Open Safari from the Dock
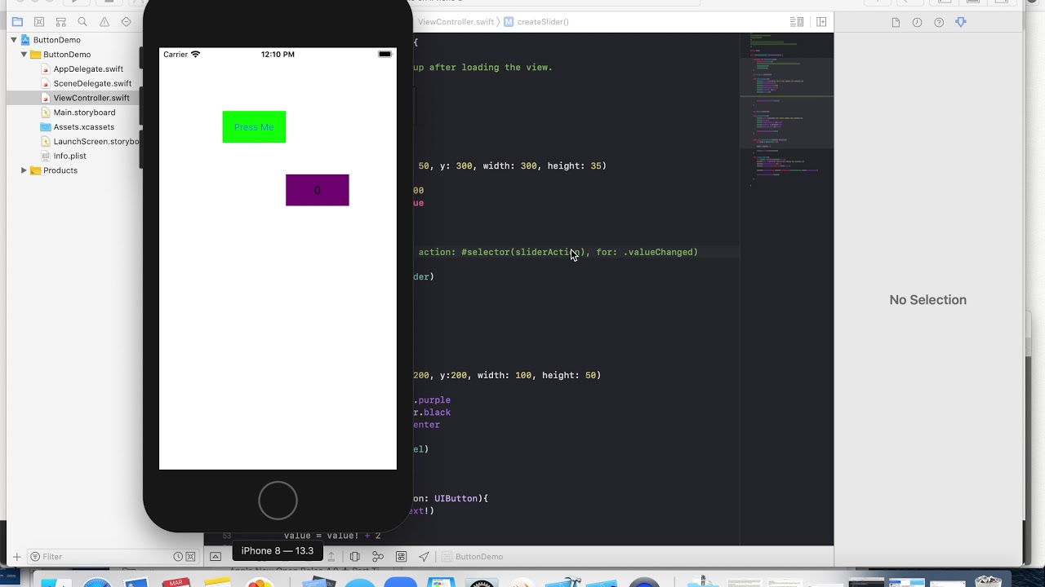 click(98, 582)
